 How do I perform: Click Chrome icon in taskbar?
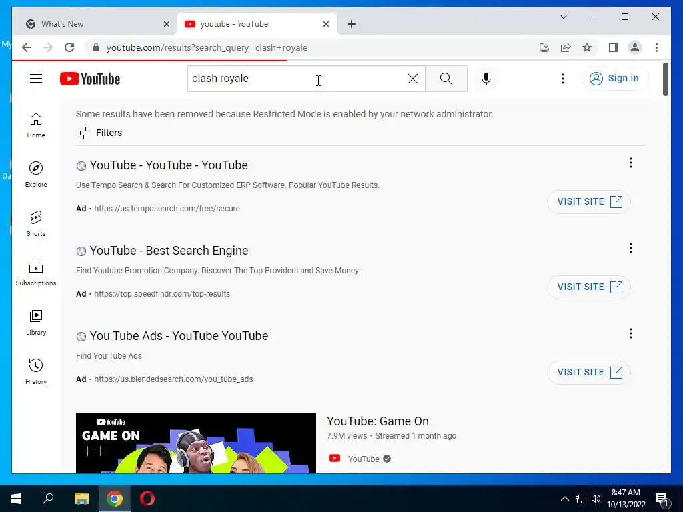pyautogui.click(x=115, y=499)
